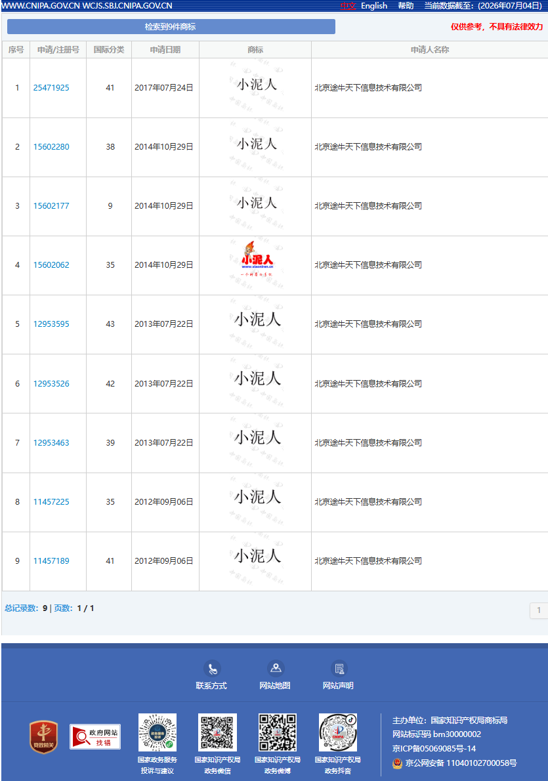Click 京公网安备 11040102700058号 link

(x=461, y=763)
